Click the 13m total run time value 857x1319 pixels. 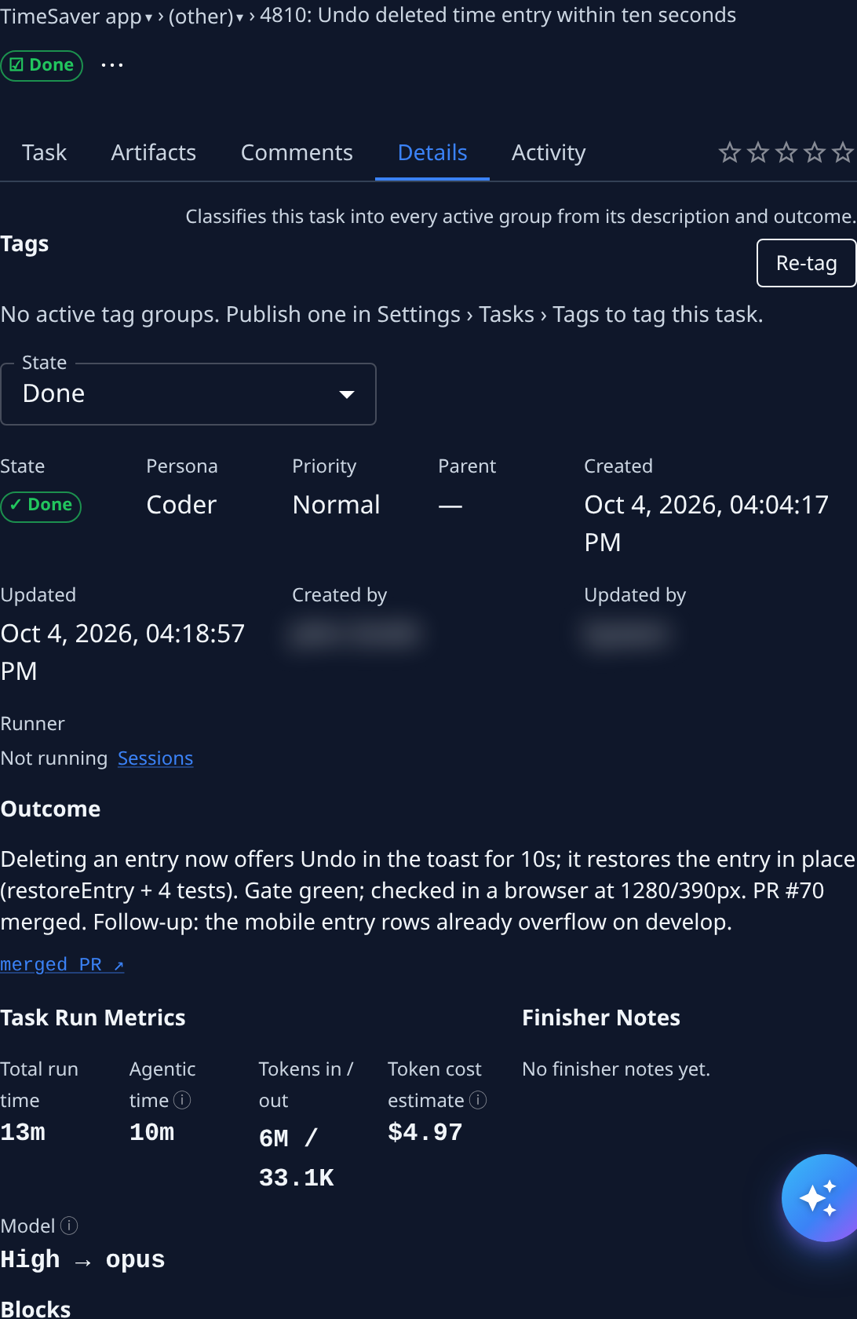(23, 1132)
